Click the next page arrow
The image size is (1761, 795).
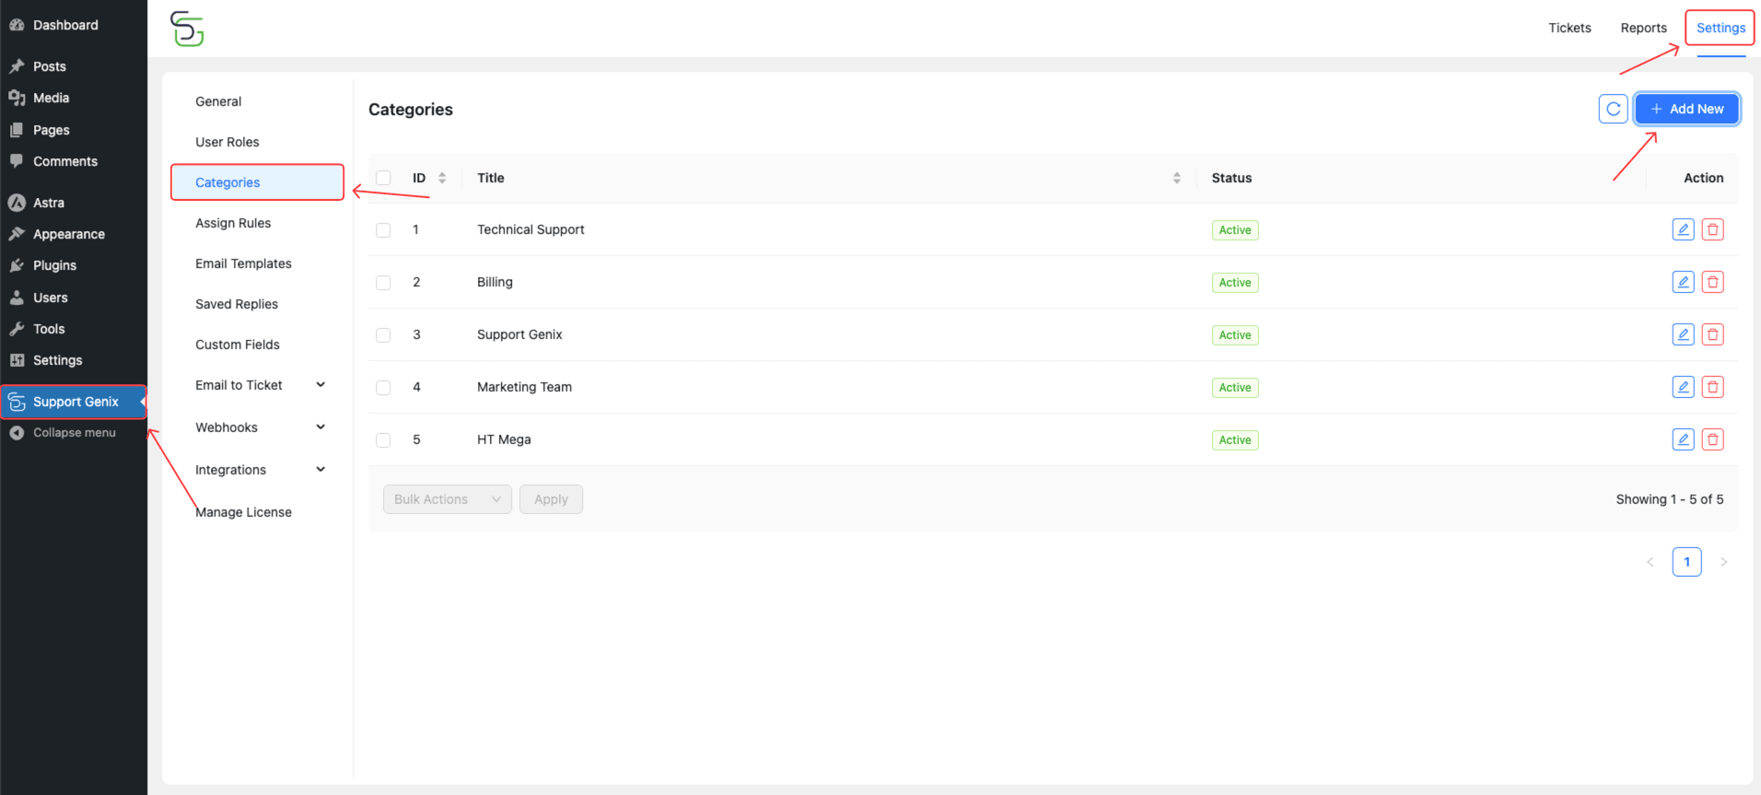click(1723, 562)
